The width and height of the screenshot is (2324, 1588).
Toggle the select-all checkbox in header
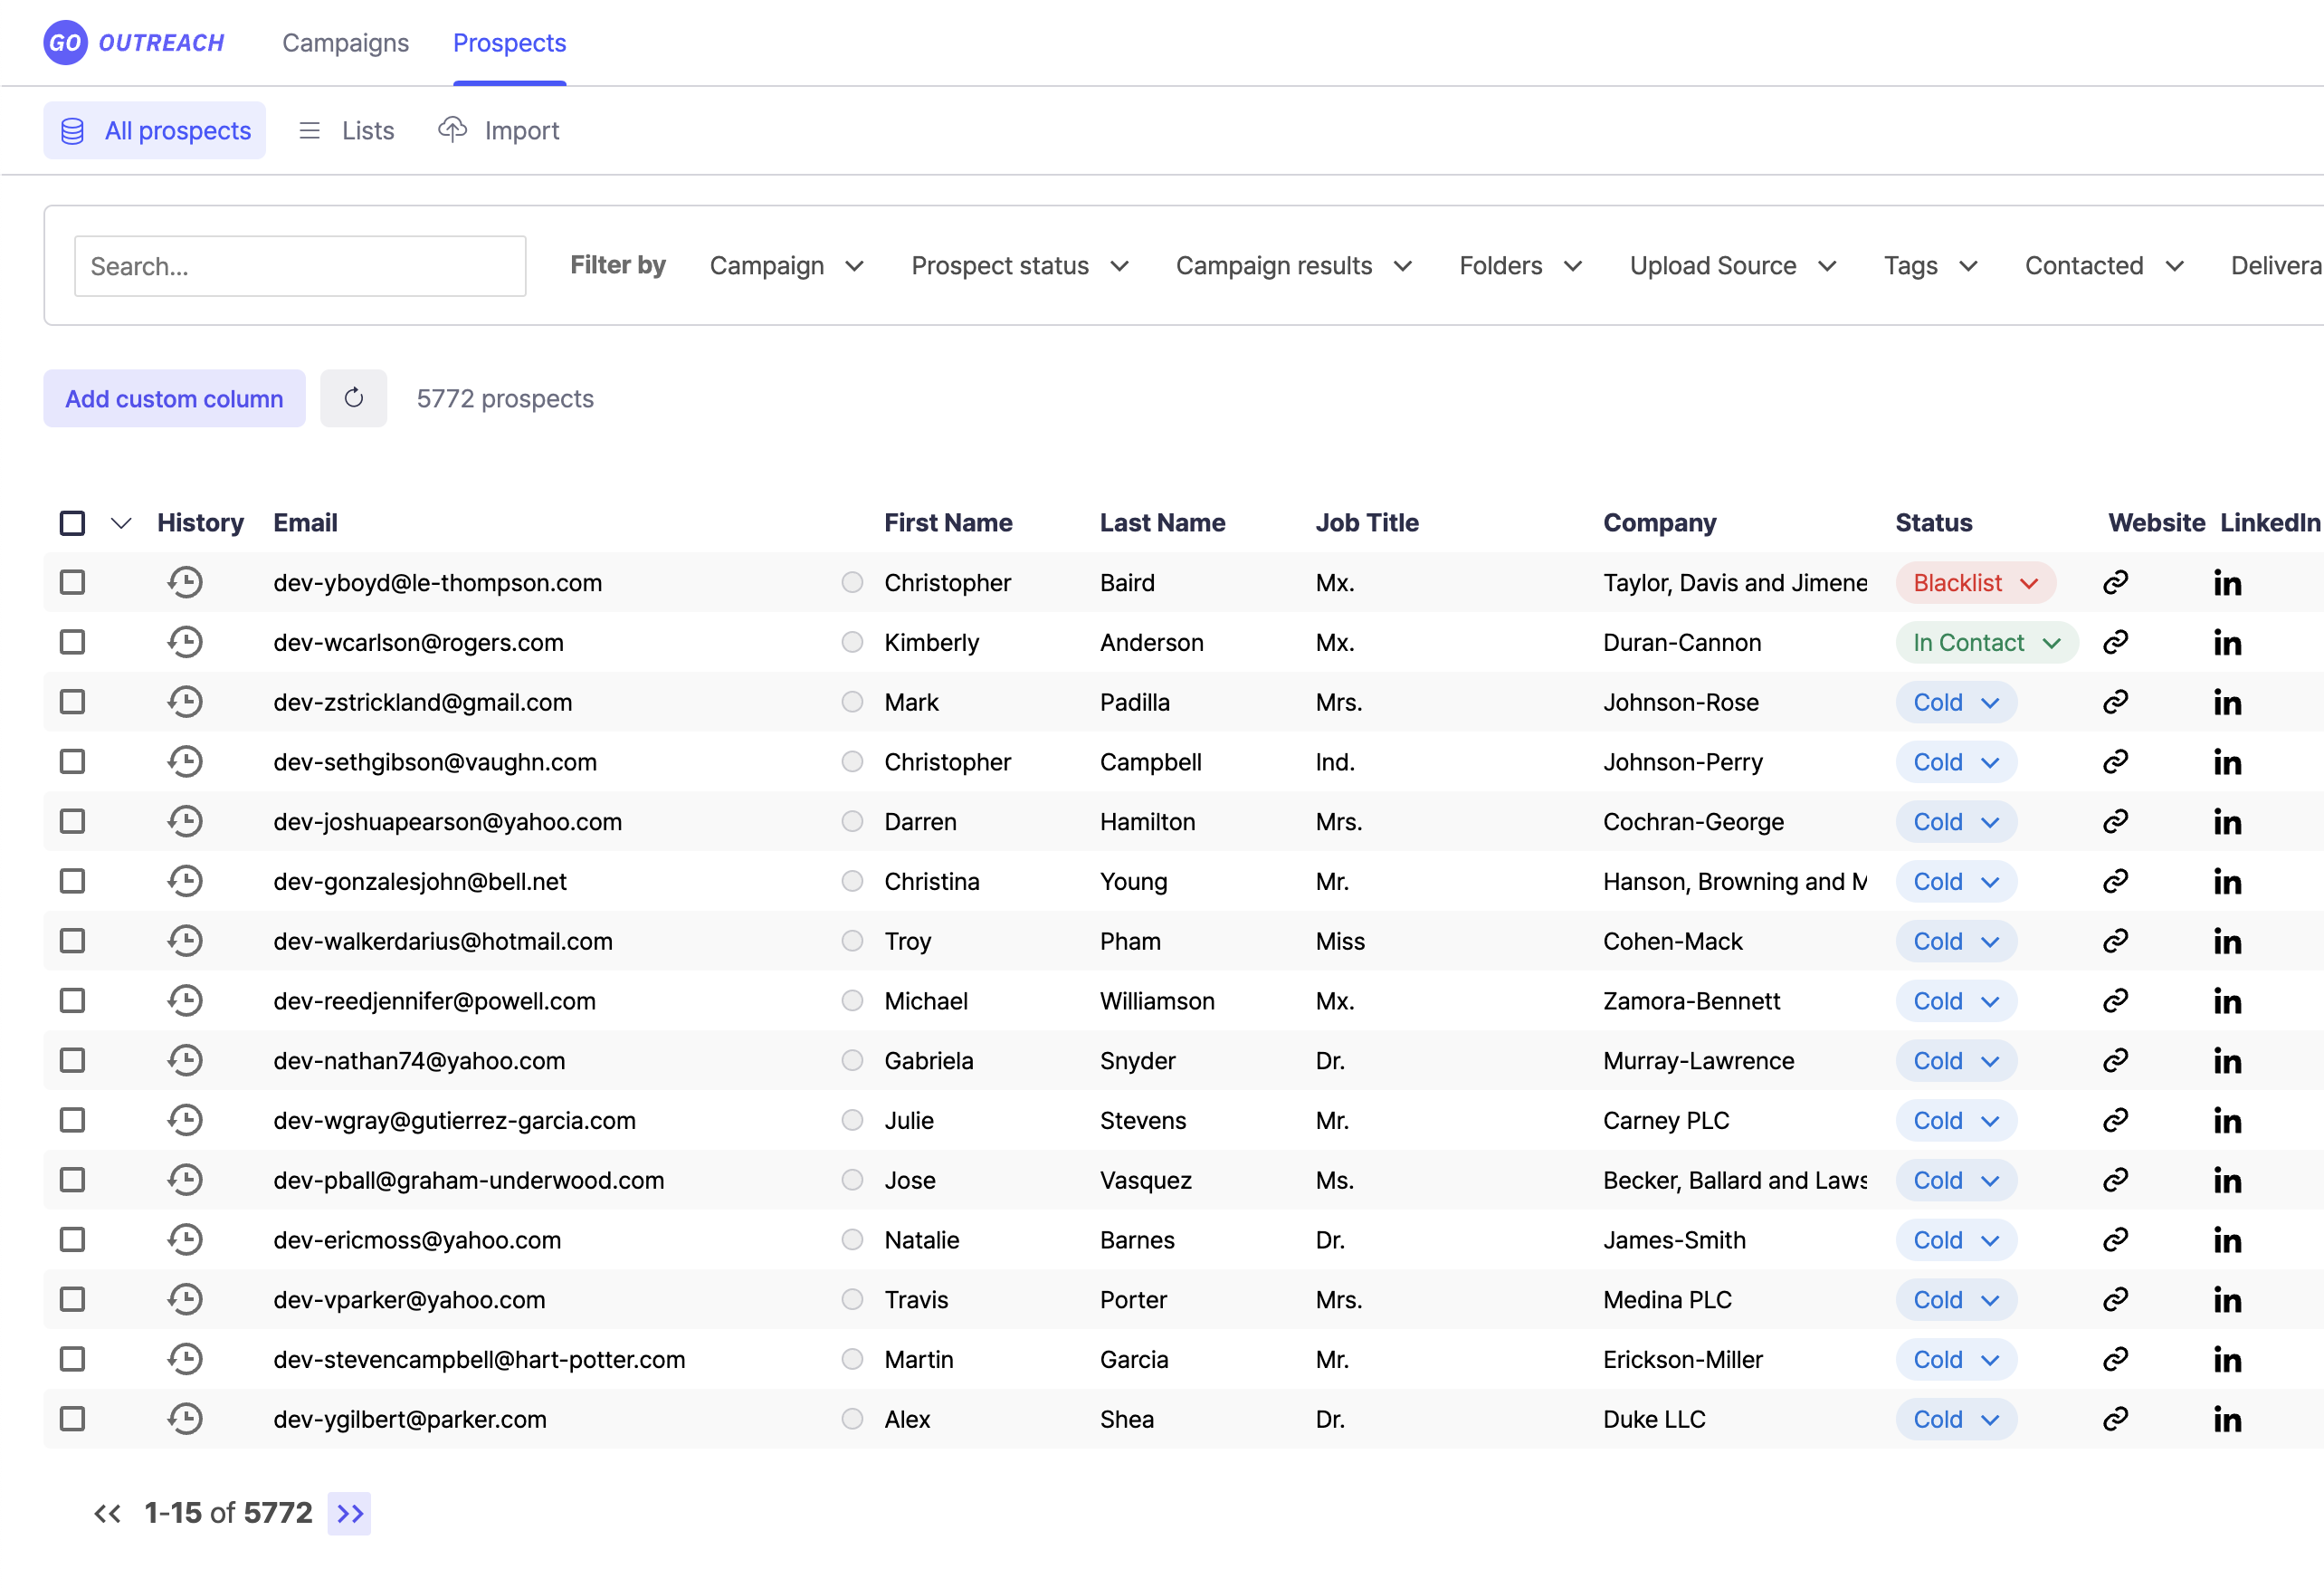click(x=71, y=522)
